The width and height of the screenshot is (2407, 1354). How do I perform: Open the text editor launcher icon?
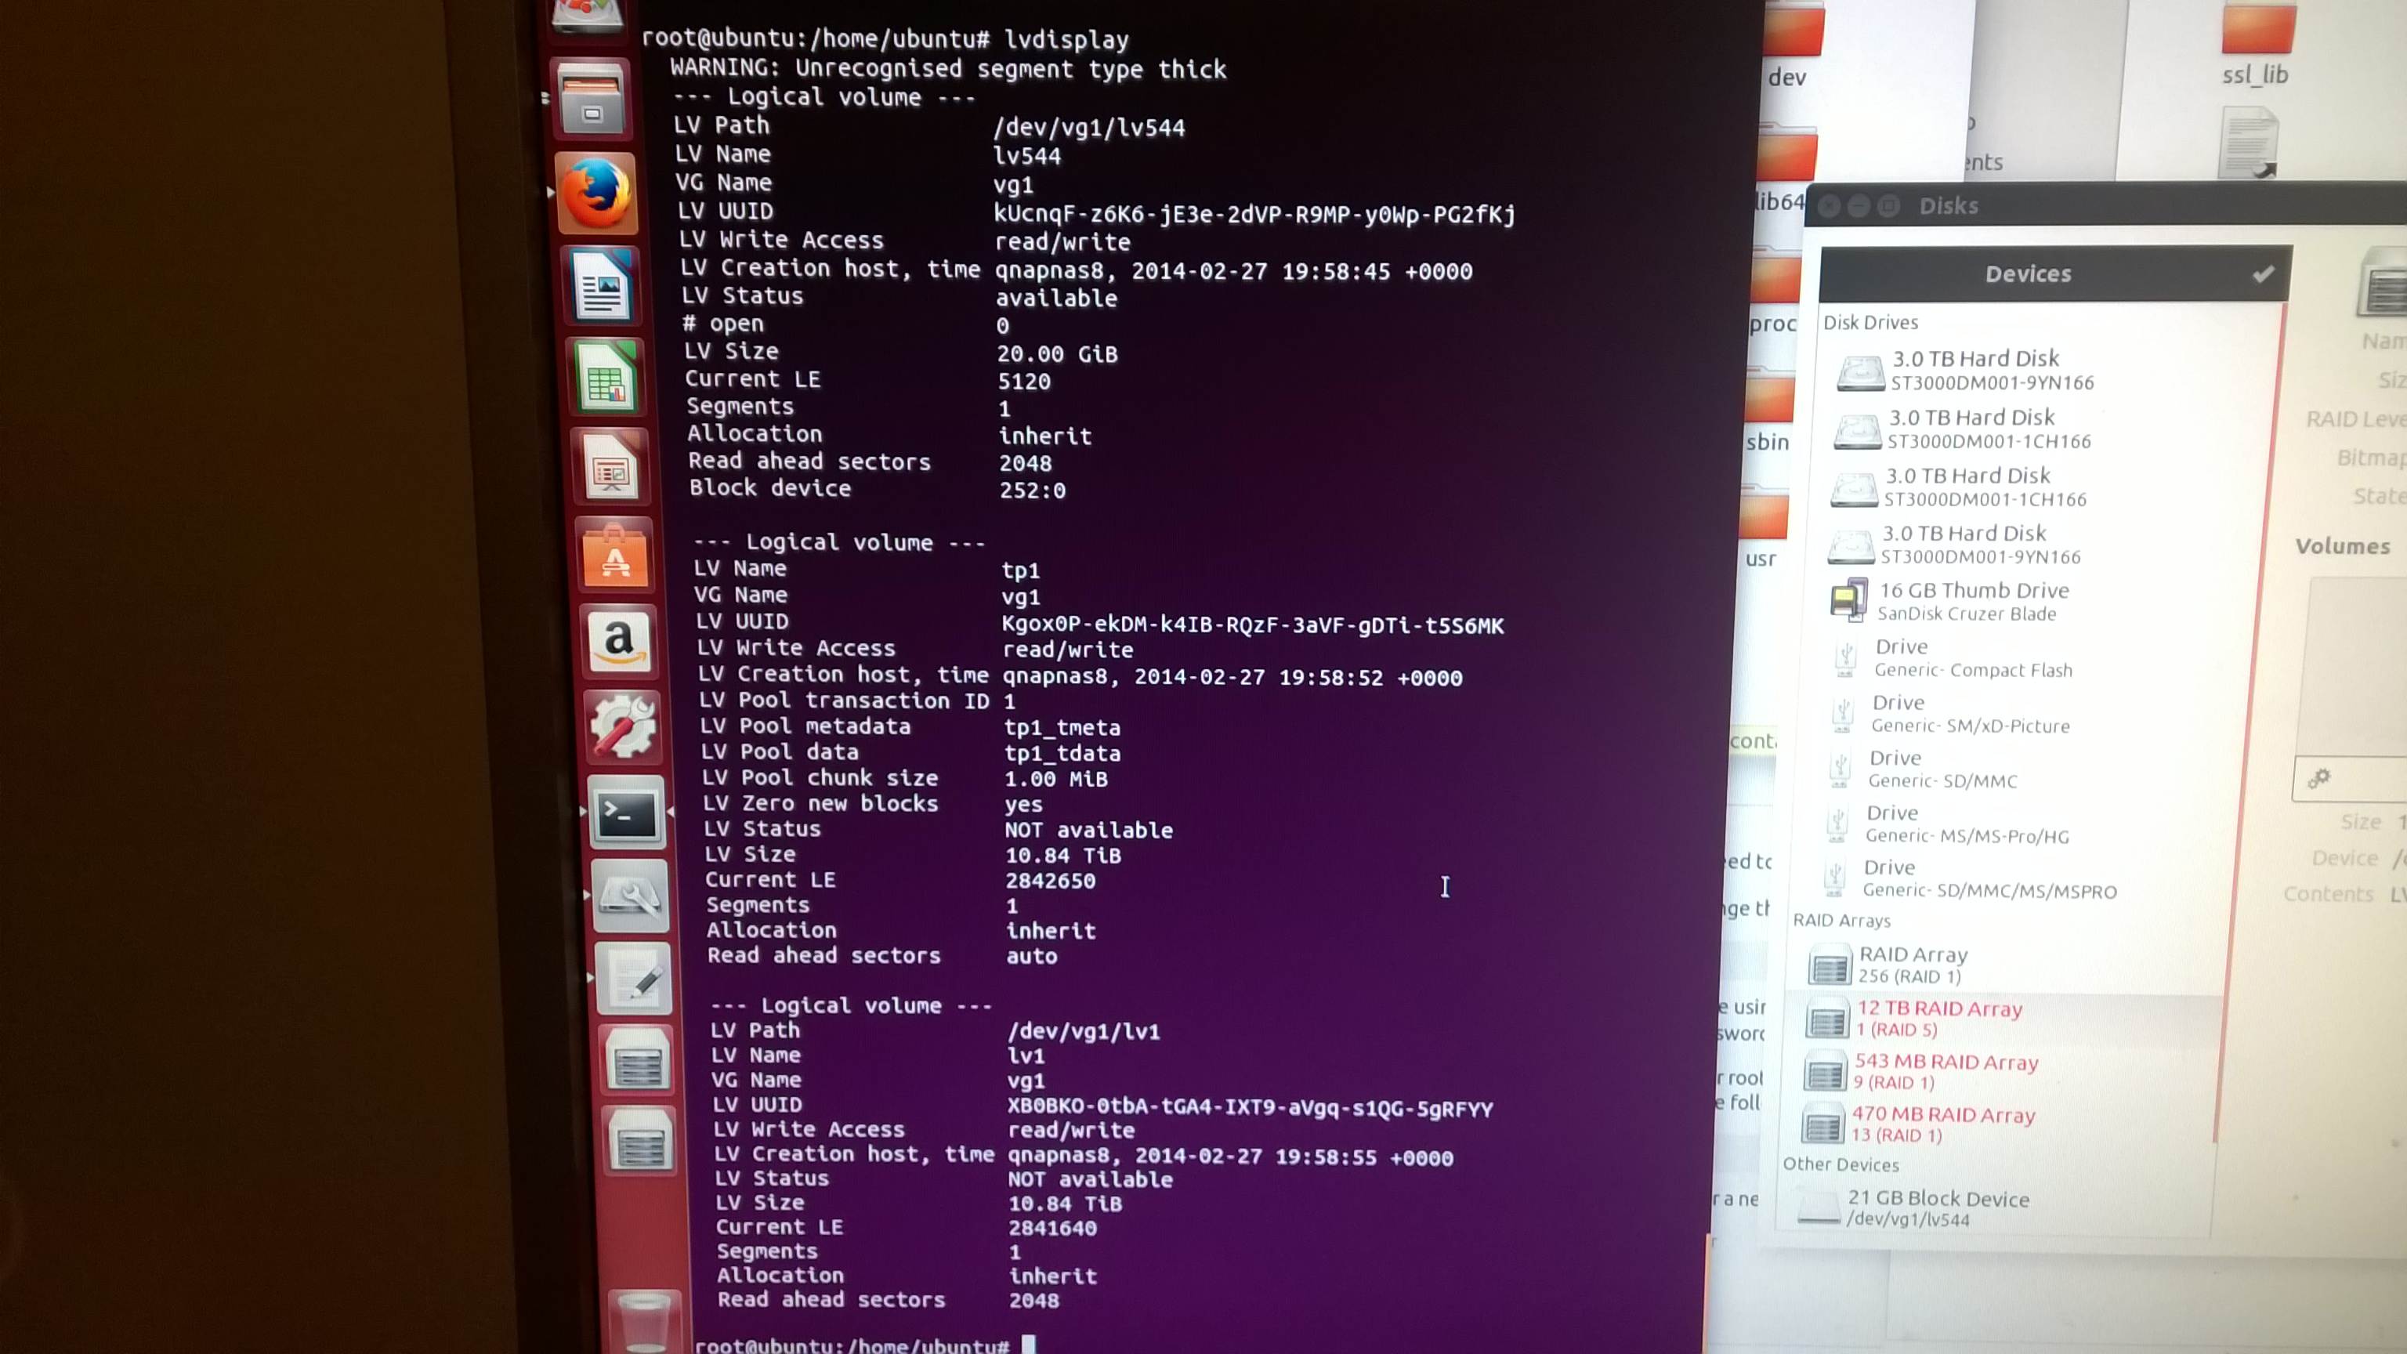pyautogui.click(x=634, y=979)
